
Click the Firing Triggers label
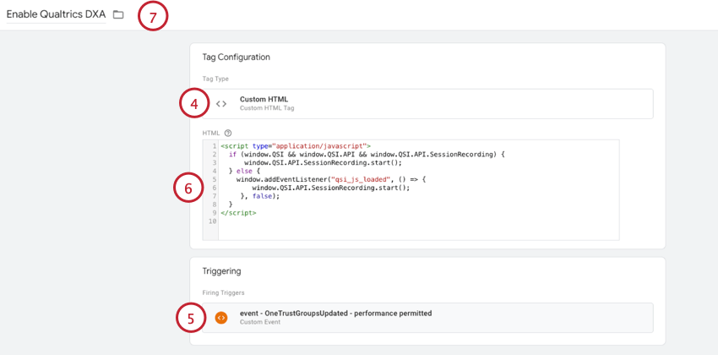click(x=222, y=292)
